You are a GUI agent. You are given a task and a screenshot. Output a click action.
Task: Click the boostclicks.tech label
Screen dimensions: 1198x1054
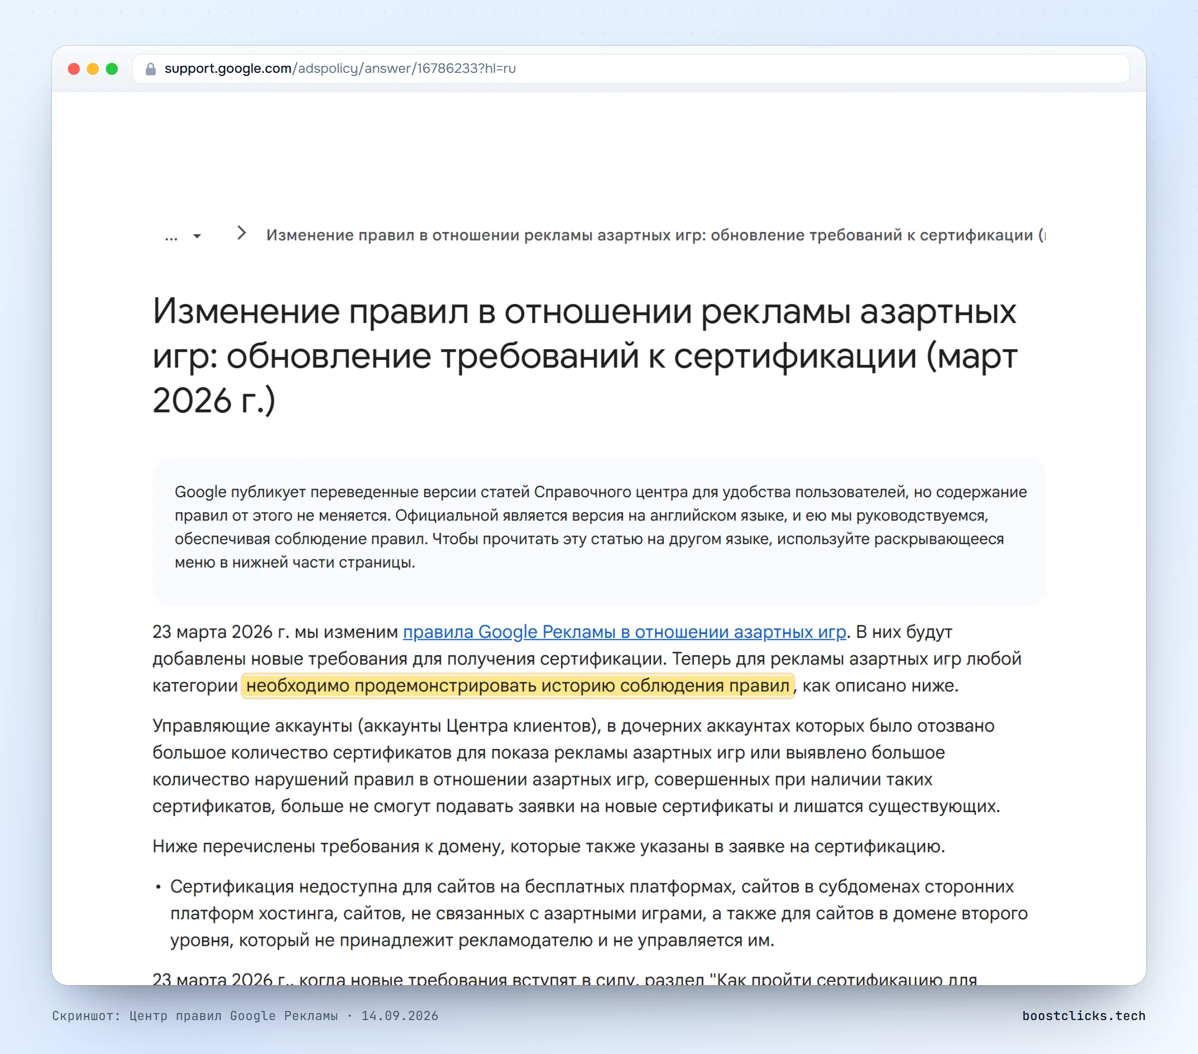[1084, 1016]
